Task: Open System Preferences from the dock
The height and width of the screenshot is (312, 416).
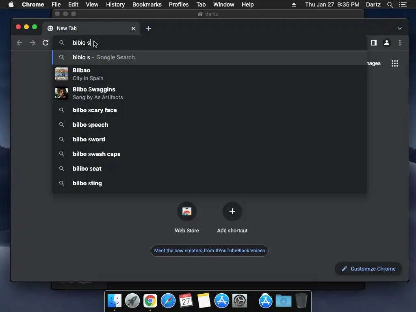Action: coord(240,301)
